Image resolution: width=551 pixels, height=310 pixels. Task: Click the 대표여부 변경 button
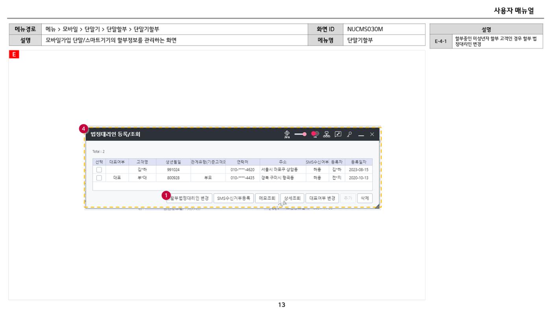click(x=322, y=198)
